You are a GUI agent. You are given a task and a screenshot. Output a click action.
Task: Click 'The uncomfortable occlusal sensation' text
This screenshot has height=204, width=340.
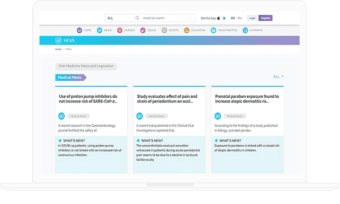(168, 152)
